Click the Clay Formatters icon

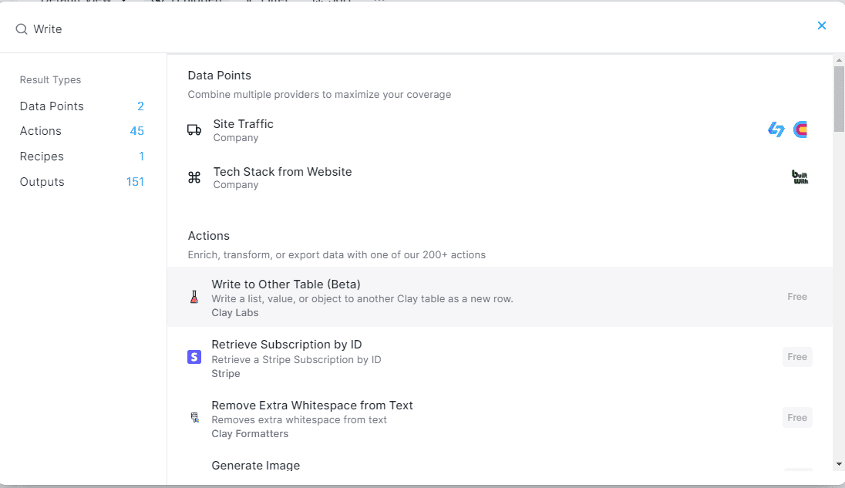(194, 417)
